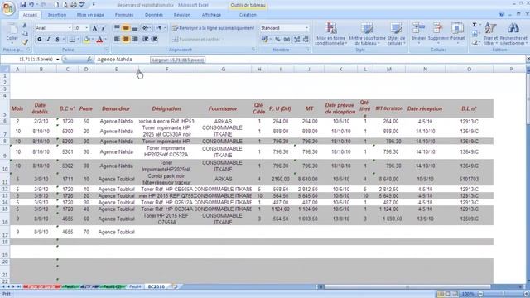The width and height of the screenshot is (530, 298).
Task: Switch to the Formules ribbon tab
Action: tap(124, 15)
